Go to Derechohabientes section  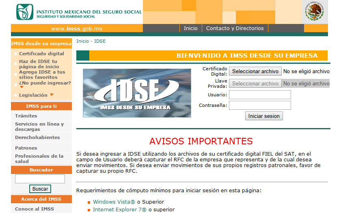pos(37,137)
